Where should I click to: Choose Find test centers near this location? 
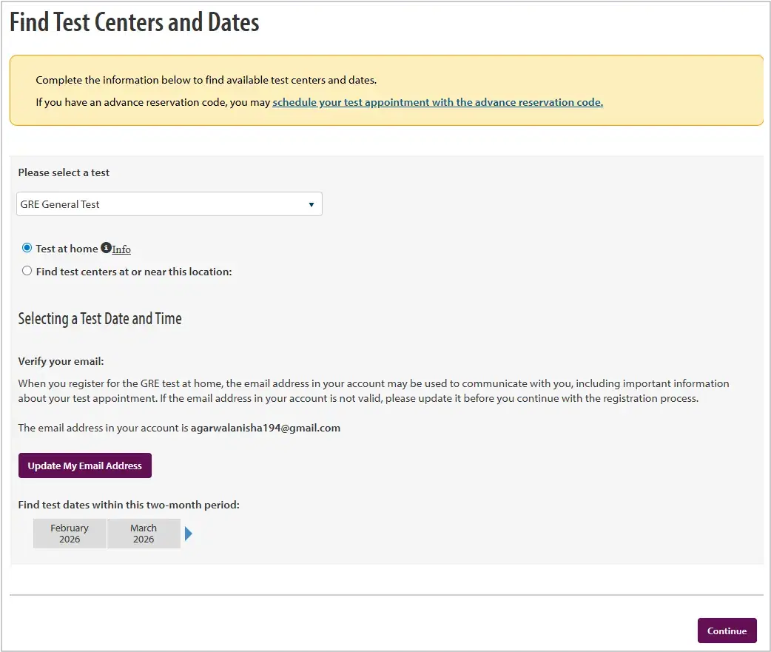click(27, 271)
